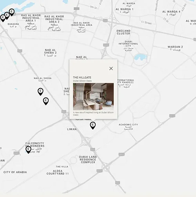Click the City of Arabia label
This screenshot has height=197, width=196.
pos(15,172)
